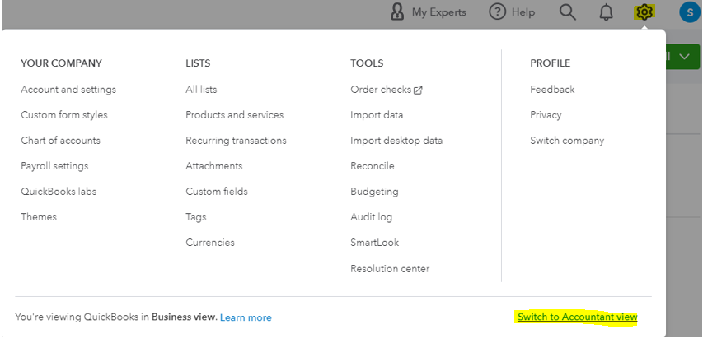703x338 pixels.
Task: View the Audit log
Action: coord(371,217)
